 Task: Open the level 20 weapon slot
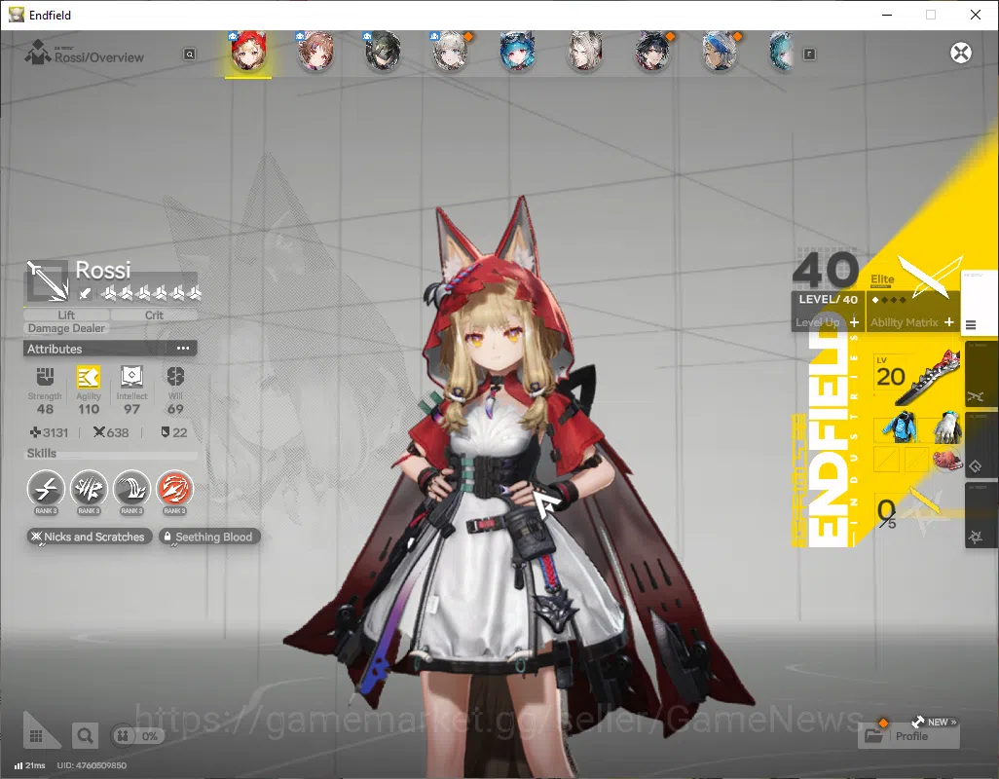(917, 377)
